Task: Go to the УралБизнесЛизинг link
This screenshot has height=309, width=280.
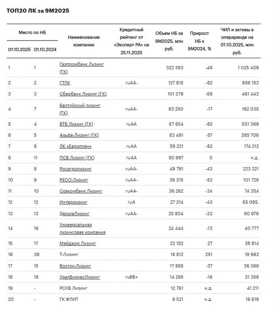Action: 79,277
